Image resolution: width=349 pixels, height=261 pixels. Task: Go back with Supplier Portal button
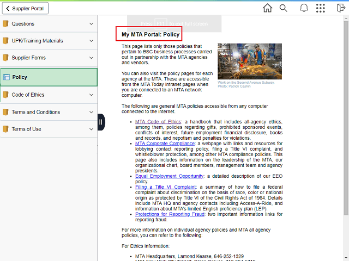point(25,9)
